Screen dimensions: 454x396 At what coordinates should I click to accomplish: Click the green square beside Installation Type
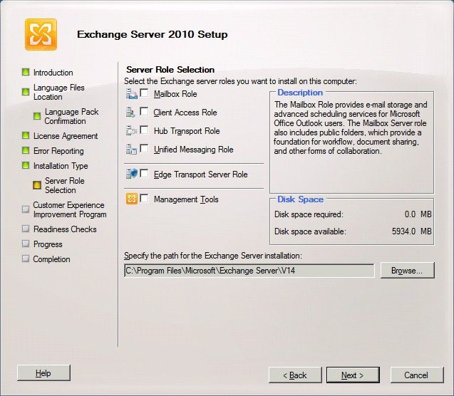[x=26, y=165]
